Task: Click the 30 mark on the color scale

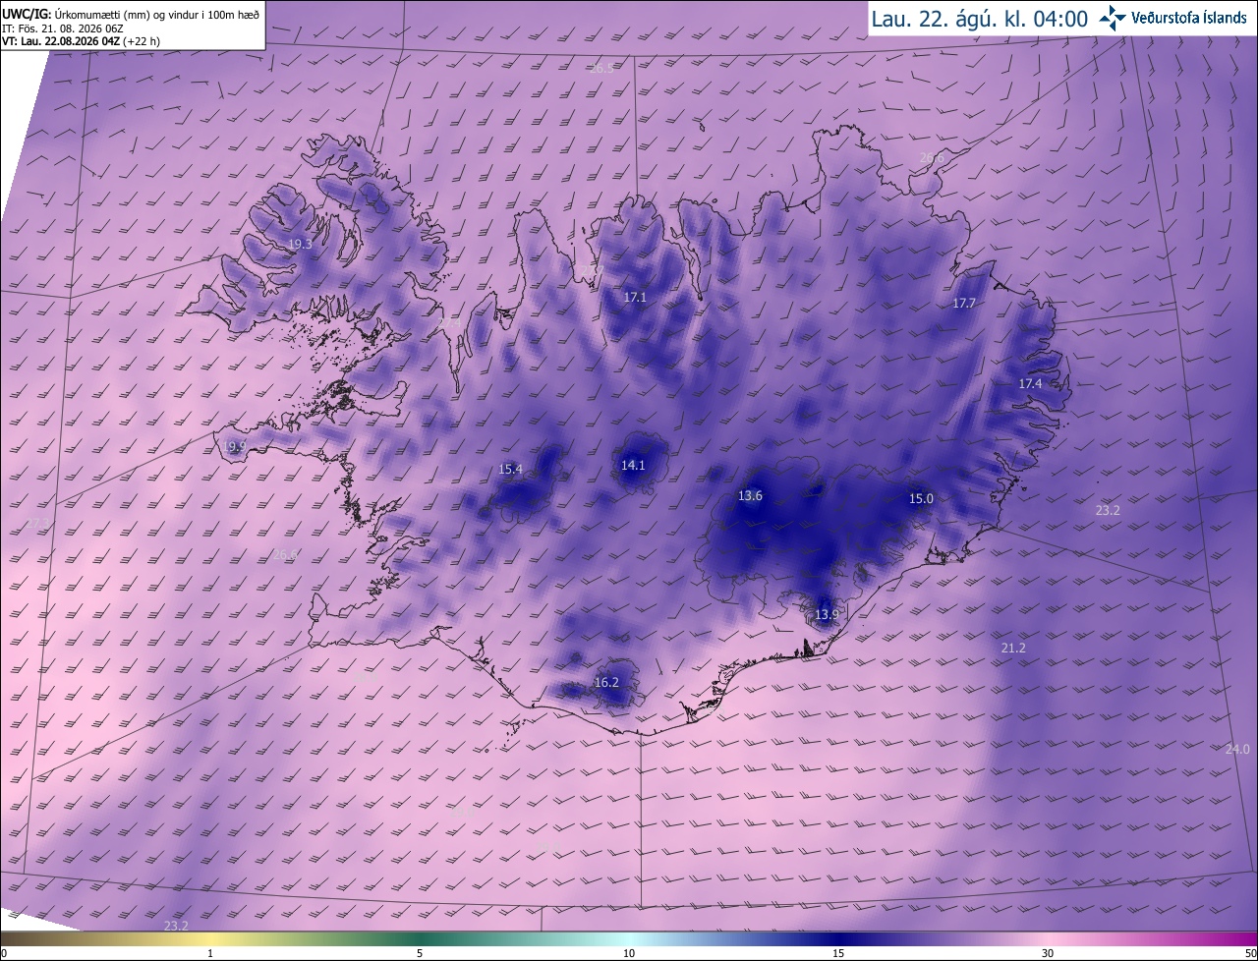Action: tap(1048, 953)
